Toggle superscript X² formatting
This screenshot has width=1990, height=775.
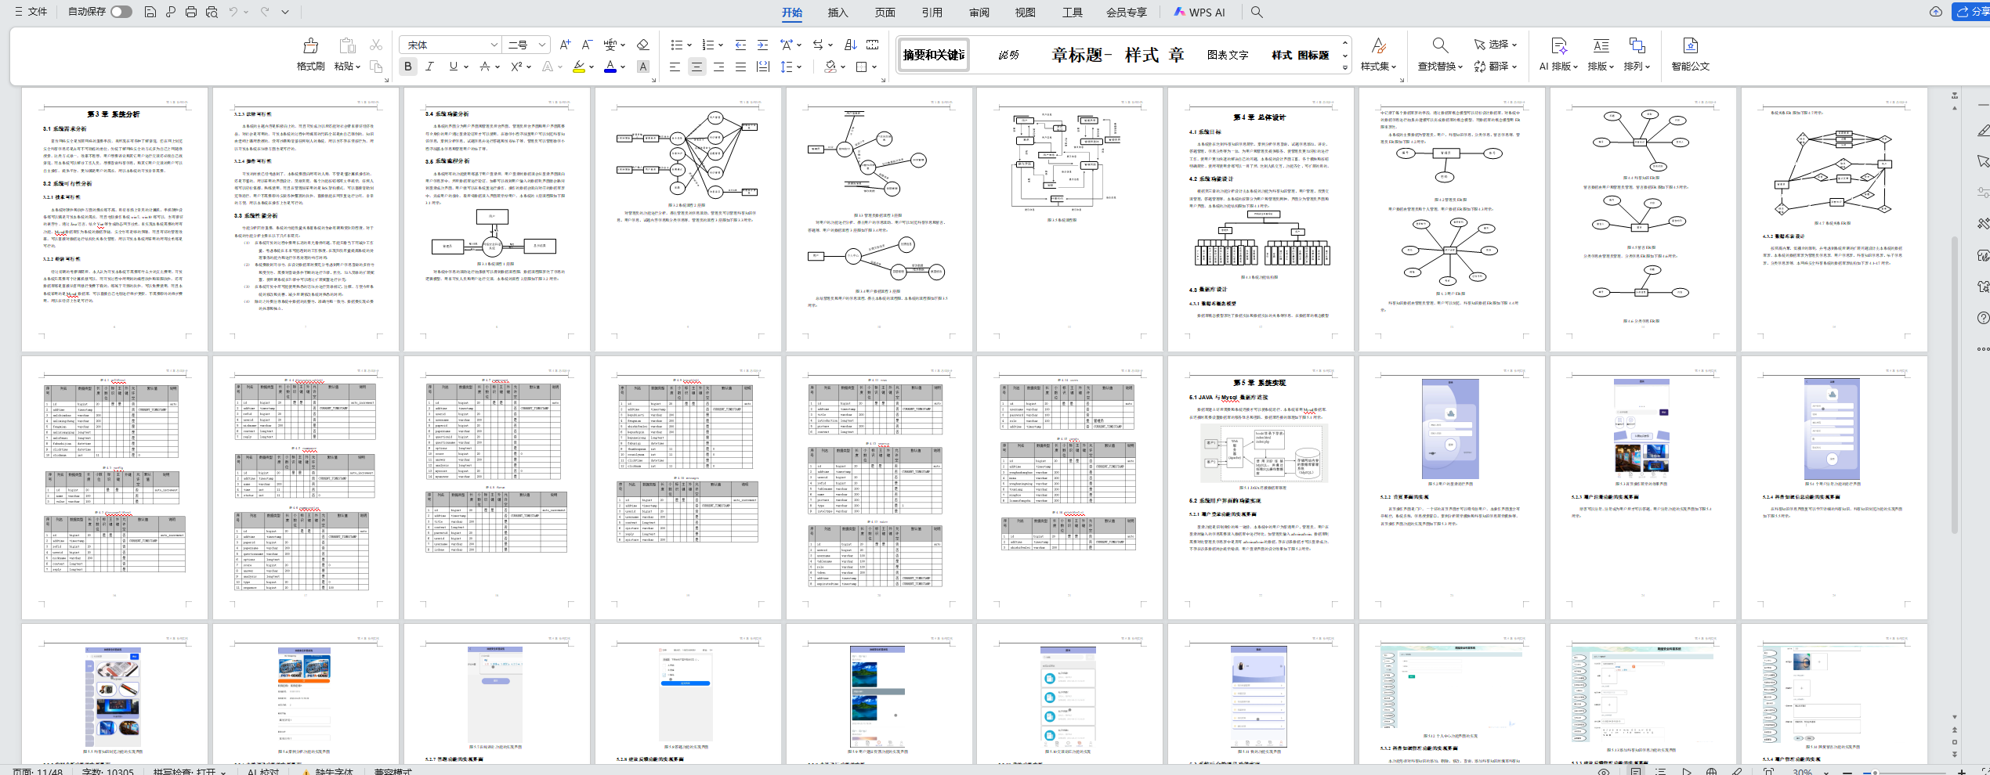coord(516,67)
